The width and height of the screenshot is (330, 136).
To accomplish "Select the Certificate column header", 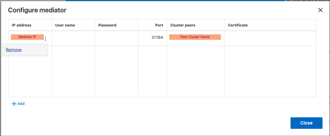I will (238, 25).
